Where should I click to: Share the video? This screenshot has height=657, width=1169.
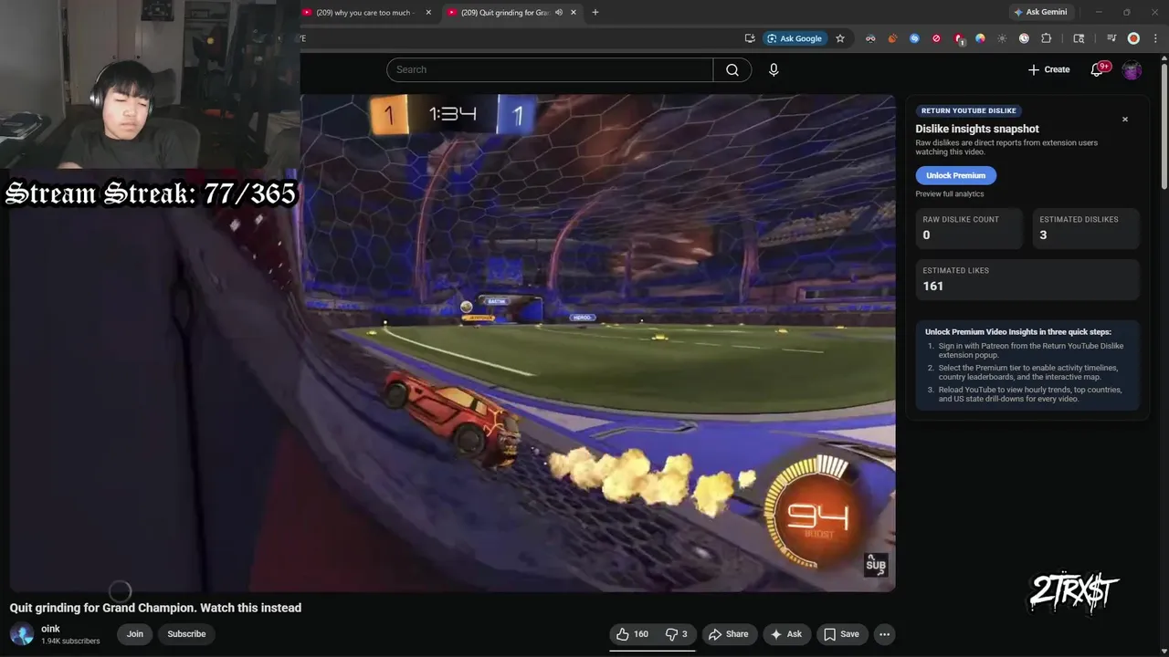728,634
